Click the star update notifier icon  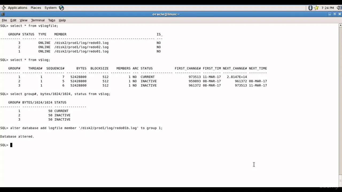pos(316,8)
